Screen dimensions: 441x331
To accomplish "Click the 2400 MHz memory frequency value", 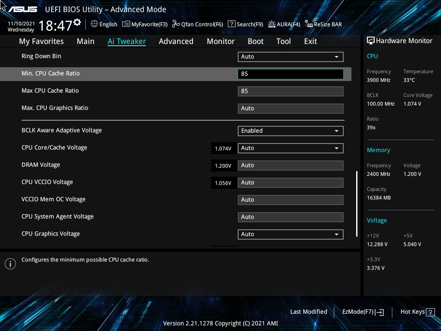I will point(379,174).
